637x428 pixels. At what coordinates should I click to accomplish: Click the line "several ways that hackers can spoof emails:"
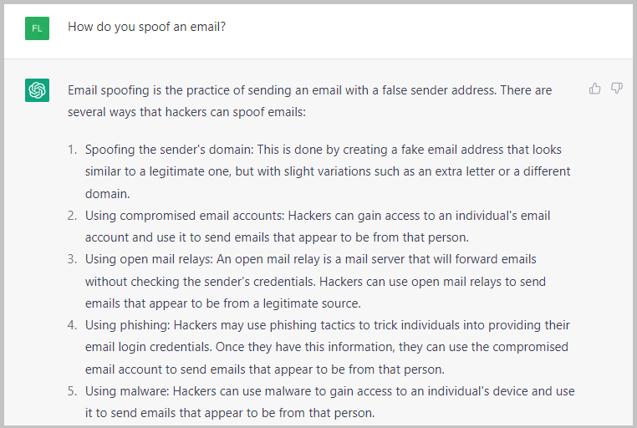pyautogui.click(x=186, y=111)
